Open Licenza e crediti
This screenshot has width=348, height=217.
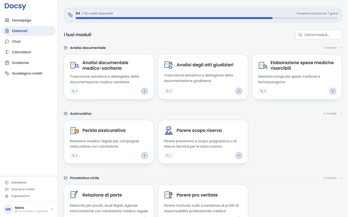pyautogui.click(x=23, y=189)
